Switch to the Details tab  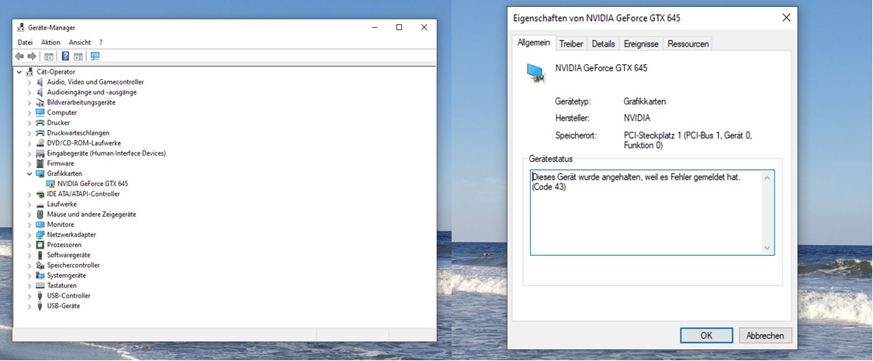click(603, 44)
